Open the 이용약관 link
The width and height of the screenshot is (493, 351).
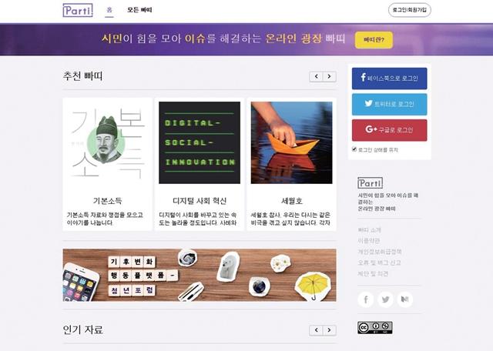(x=369, y=241)
